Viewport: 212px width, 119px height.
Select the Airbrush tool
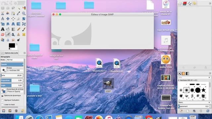[8, 34]
